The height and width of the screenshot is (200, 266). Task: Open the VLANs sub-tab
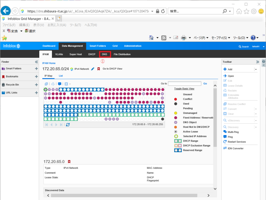pyautogui.click(x=59, y=54)
